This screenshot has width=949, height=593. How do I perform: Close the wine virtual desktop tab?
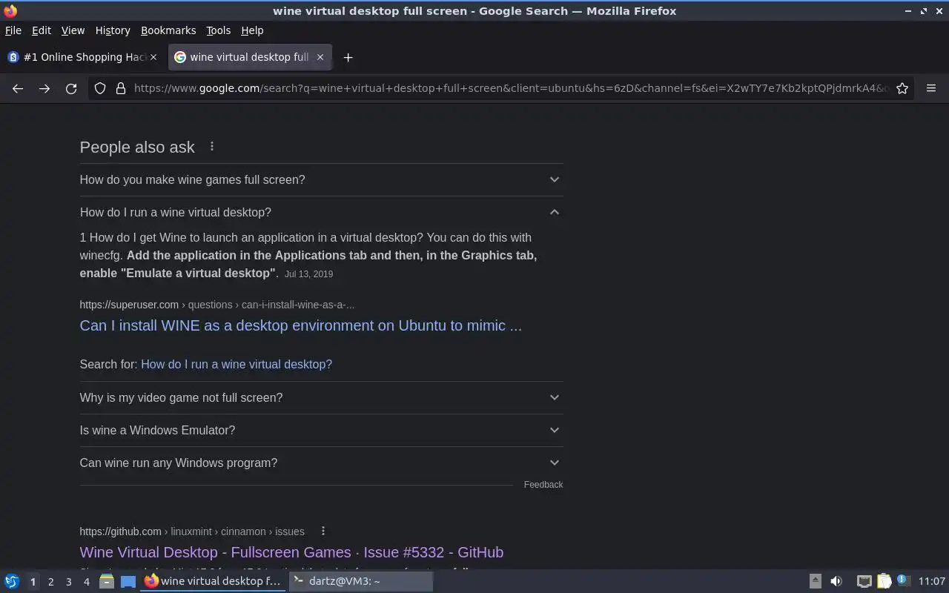click(320, 57)
